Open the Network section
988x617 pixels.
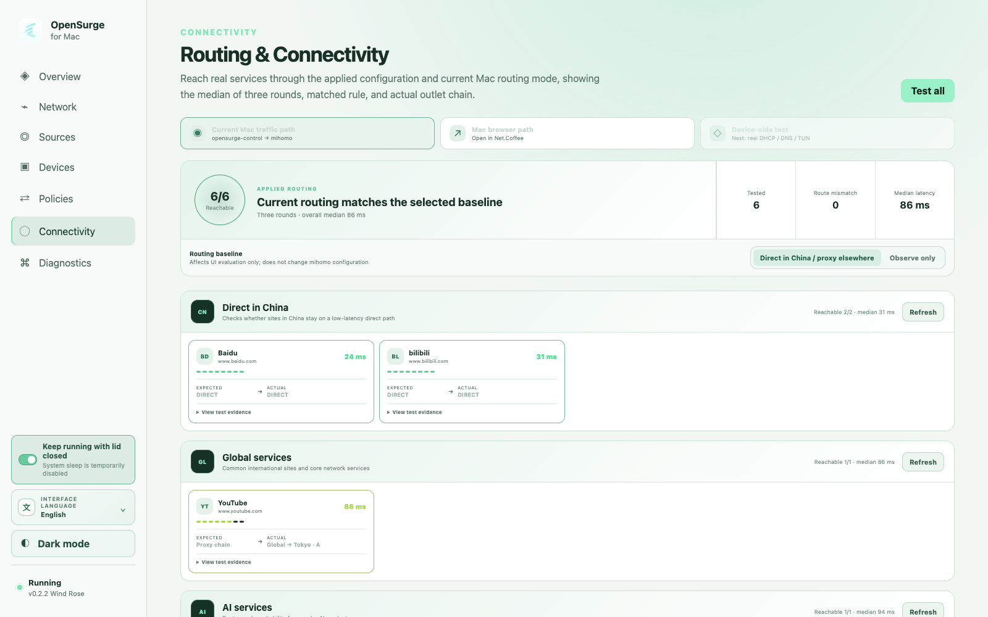tap(73, 107)
